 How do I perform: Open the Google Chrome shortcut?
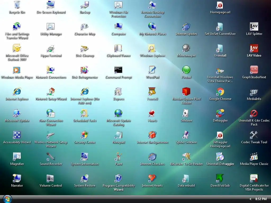(220, 91)
